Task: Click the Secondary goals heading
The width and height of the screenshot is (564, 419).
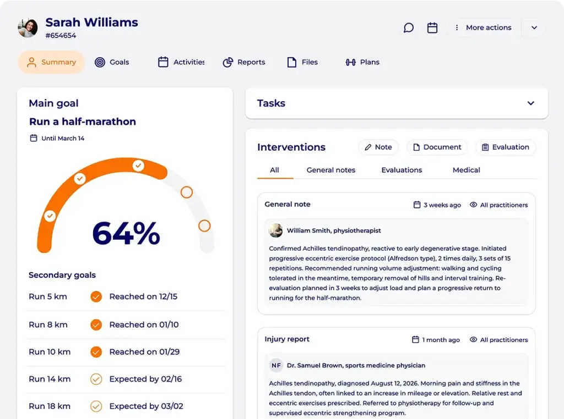Action: point(62,275)
